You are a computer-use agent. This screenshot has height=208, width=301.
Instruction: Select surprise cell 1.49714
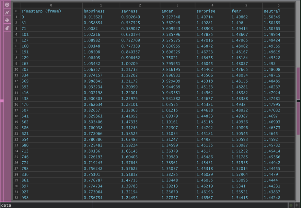[213, 17]
